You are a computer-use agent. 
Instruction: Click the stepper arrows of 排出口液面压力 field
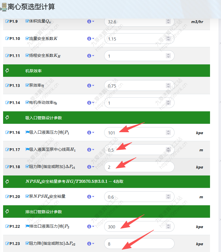(x=168, y=226)
